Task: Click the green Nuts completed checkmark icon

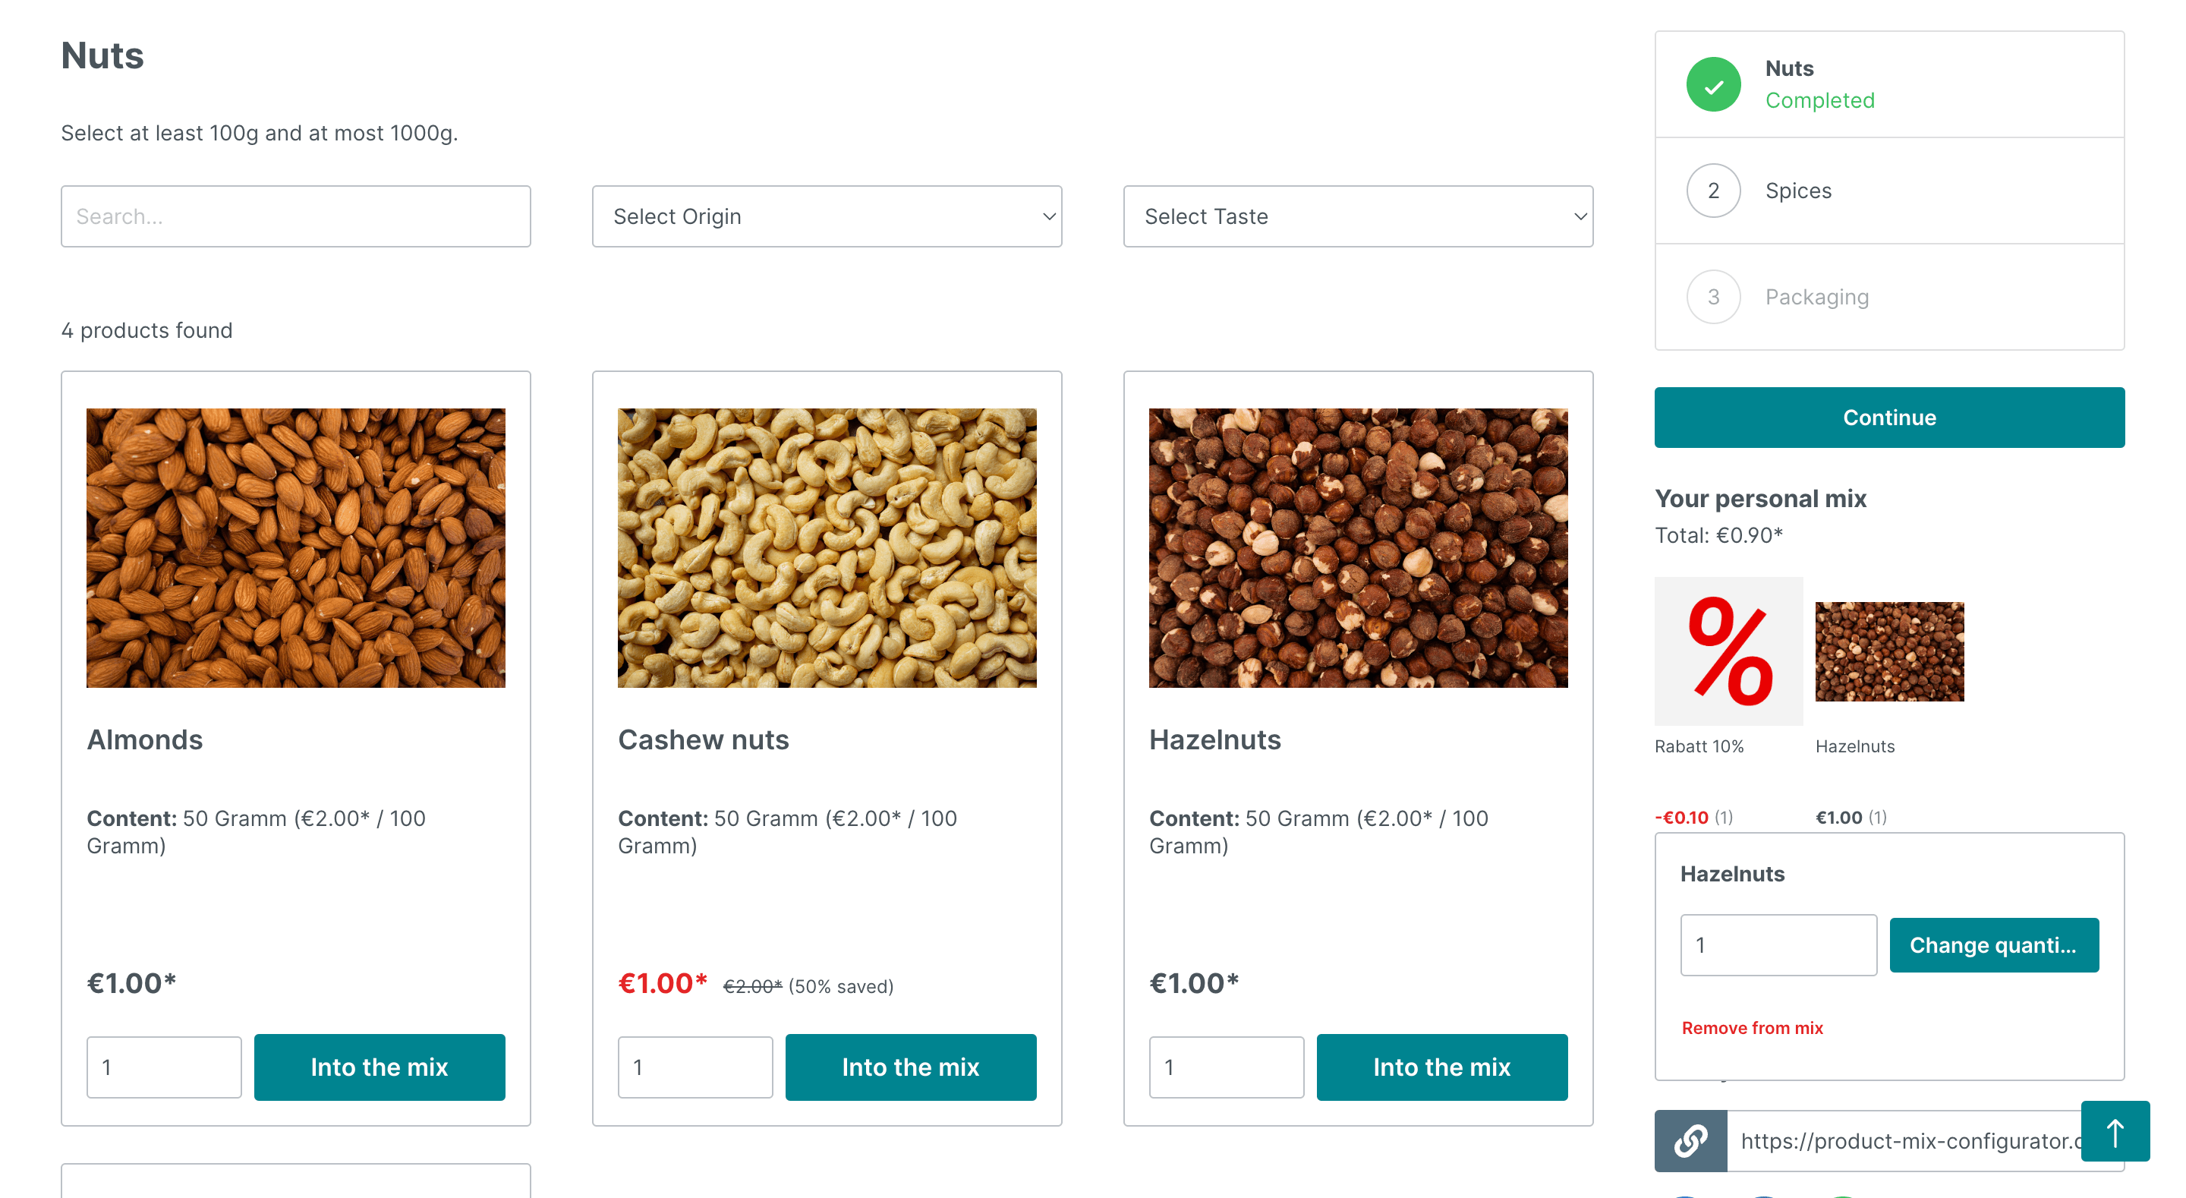Action: tap(1712, 85)
